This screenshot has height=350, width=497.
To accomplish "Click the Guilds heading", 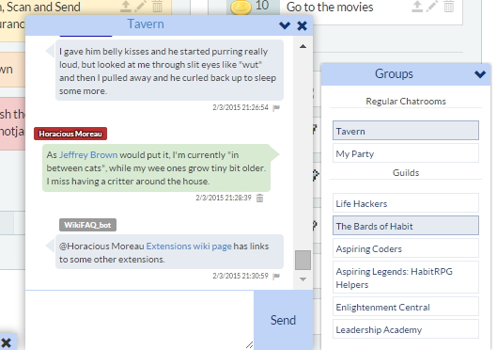I will point(406,172).
